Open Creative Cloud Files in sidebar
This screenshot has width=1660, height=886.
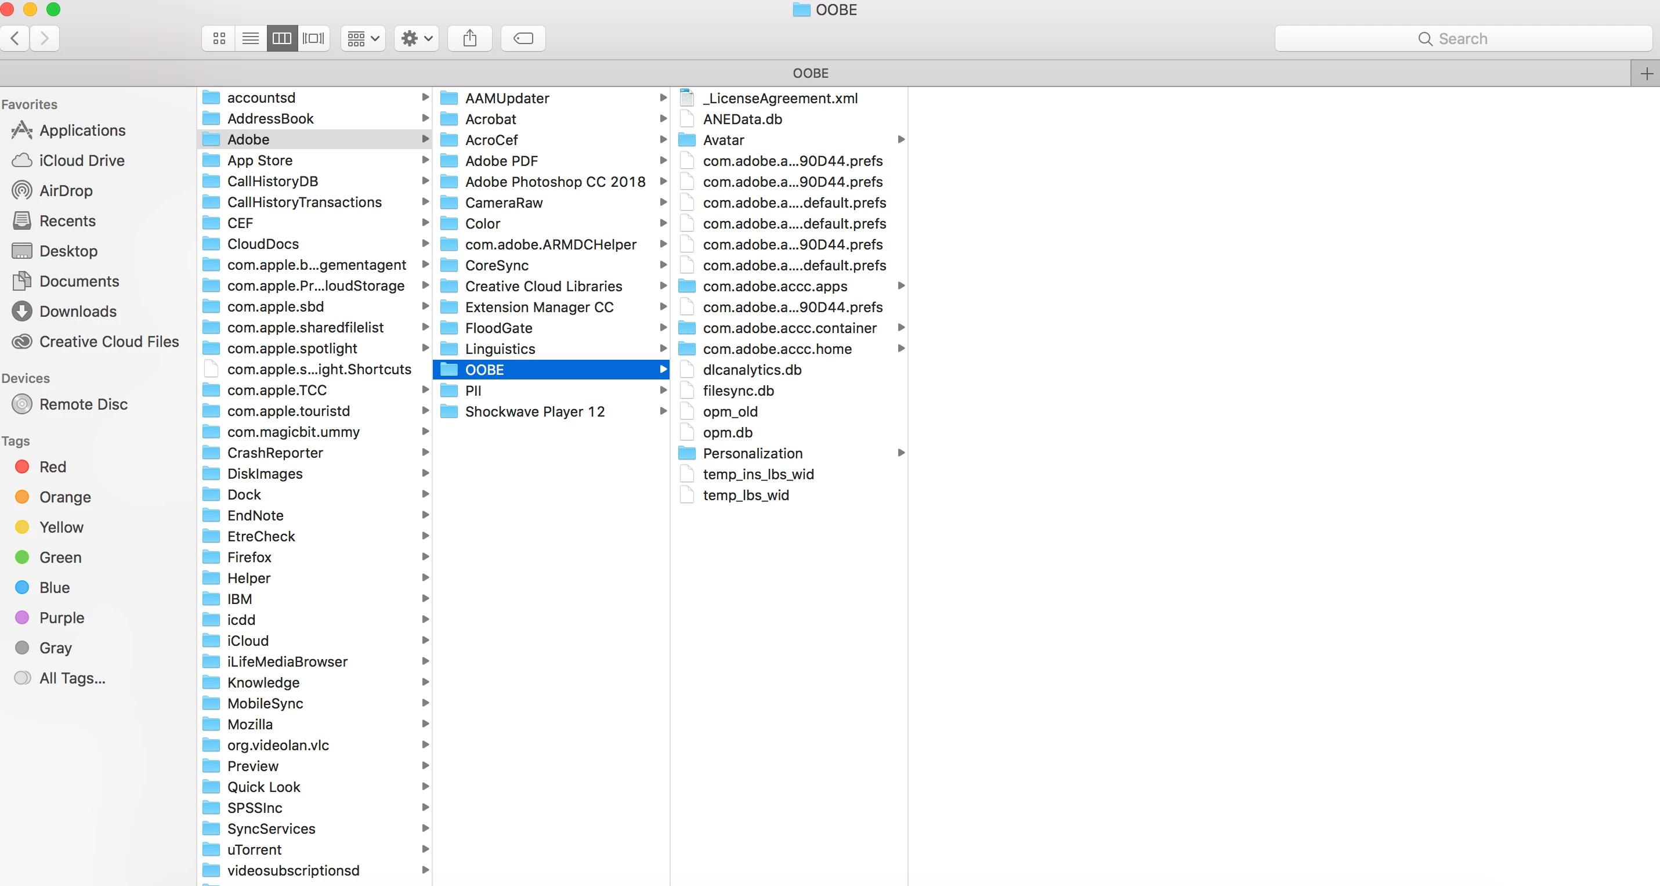click(109, 342)
